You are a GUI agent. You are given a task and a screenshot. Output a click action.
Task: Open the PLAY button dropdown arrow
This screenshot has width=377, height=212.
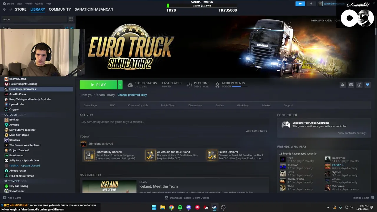[120, 85]
